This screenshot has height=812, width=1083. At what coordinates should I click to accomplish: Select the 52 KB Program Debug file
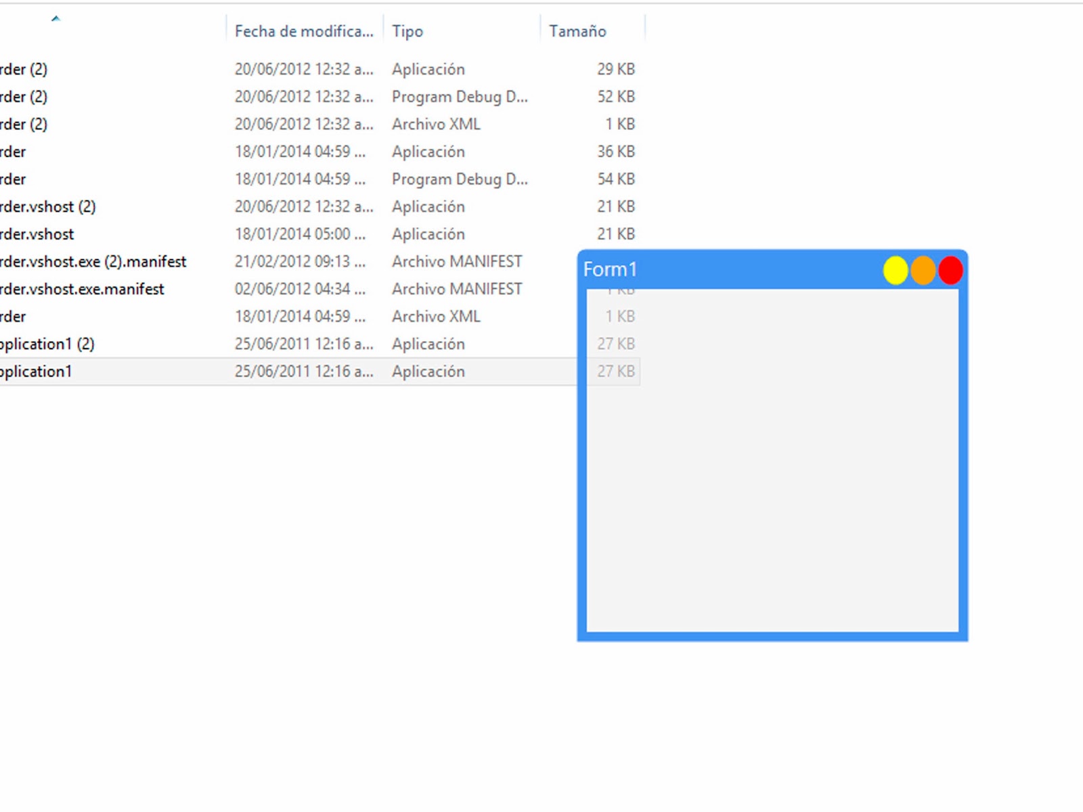click(x=460, y=96)
